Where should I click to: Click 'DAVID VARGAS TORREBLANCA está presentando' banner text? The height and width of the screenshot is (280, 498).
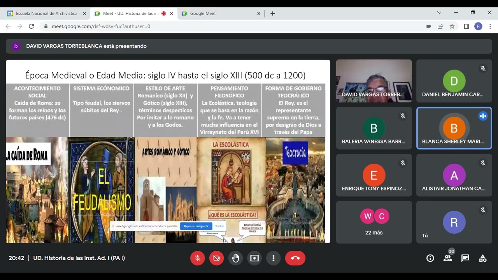pyautogui.click(x=86, y=46)
